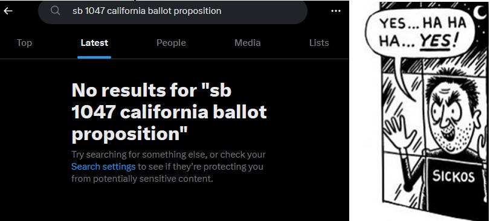Click the blue active indicator under Latest

tap(94, 57)
